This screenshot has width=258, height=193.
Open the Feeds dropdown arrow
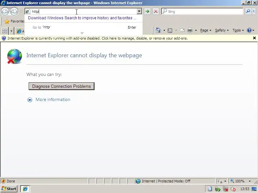176,30
